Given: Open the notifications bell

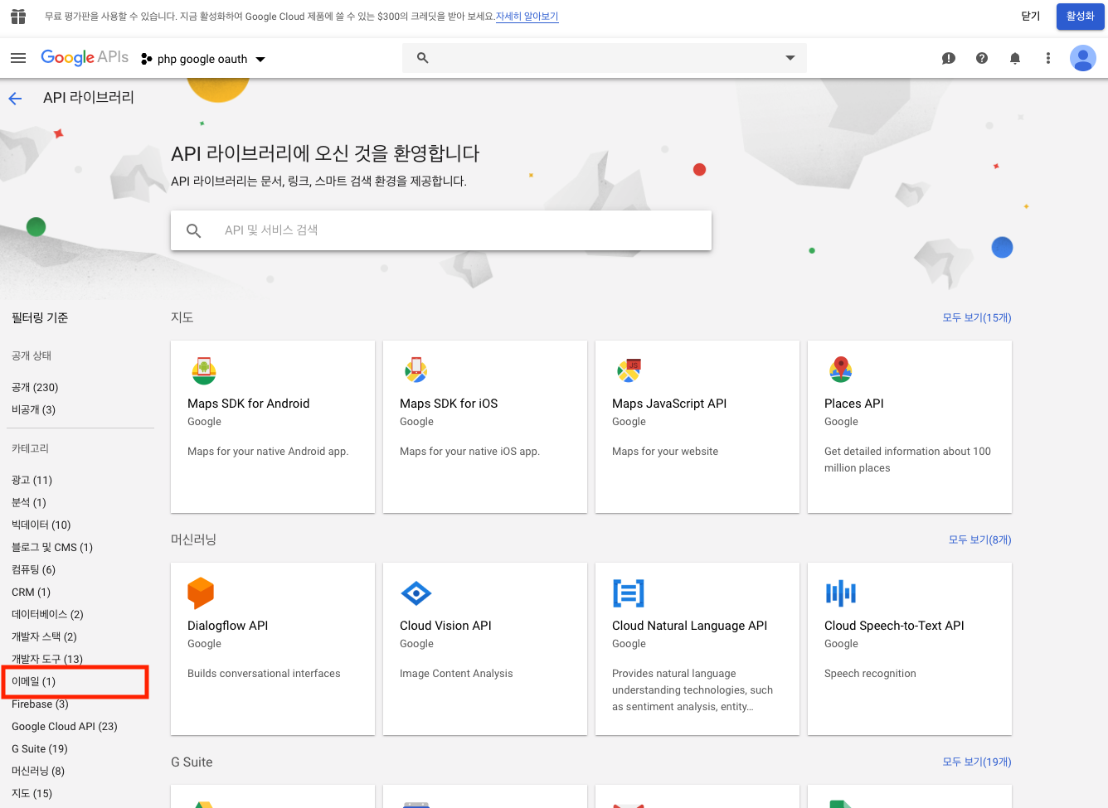Looking at the screenshot, I should pos(1015,58).
